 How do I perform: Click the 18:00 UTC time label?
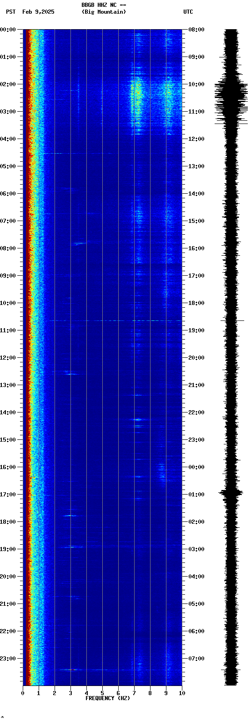[x=196, y=303]
